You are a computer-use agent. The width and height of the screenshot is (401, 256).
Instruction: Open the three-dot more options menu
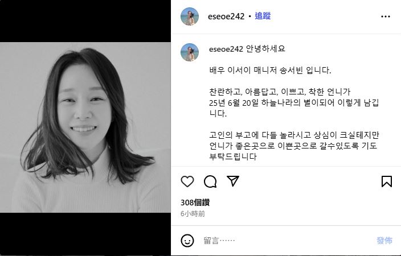386,16
